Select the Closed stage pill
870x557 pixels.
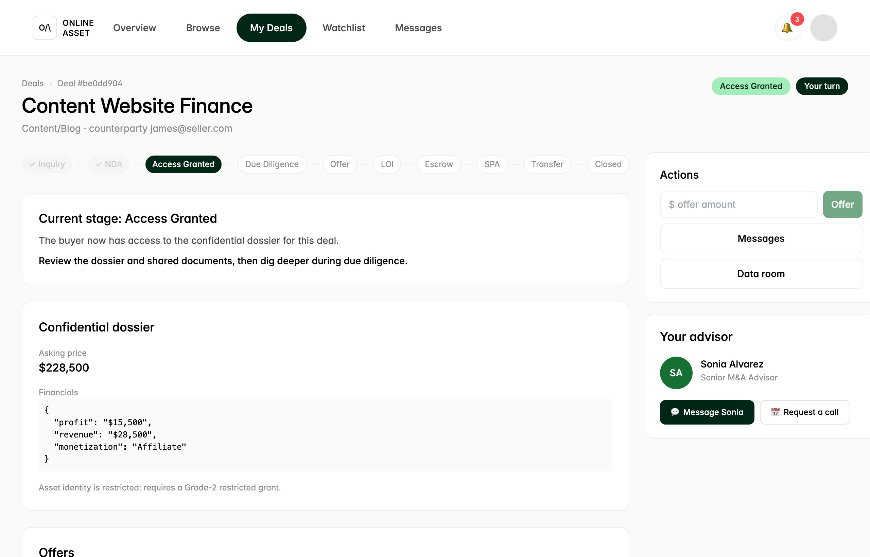(608, 164)
